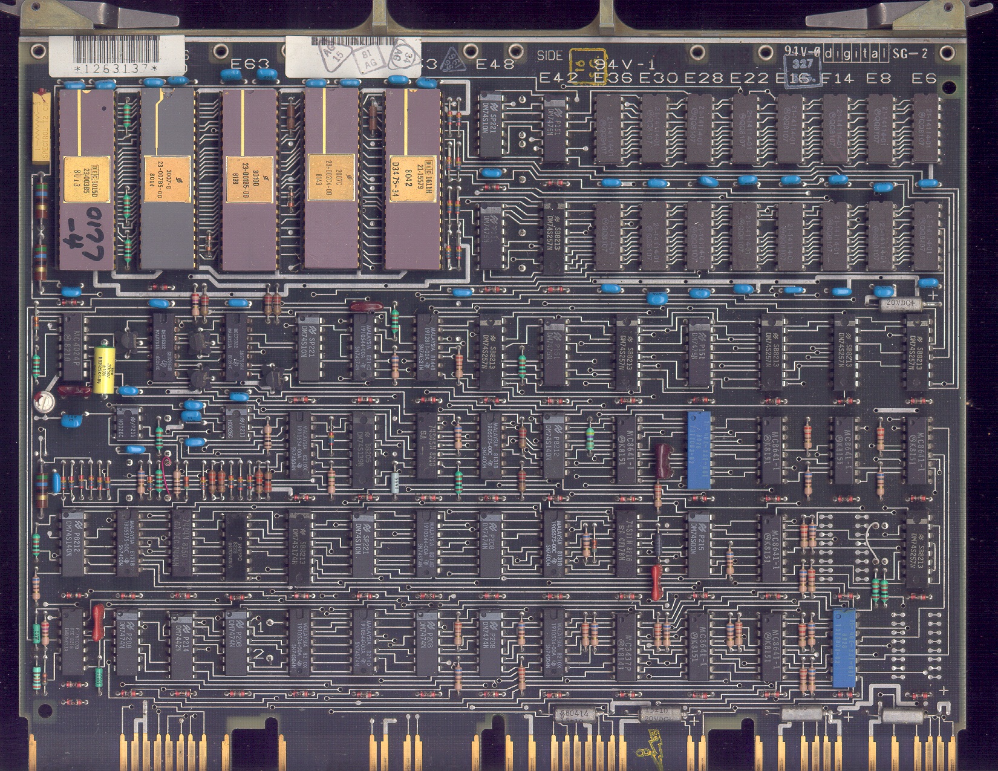The width and height of the screenshot is (998, 771).
Task: Click the handwritten 0177 marking
Action: click(85, 232)
